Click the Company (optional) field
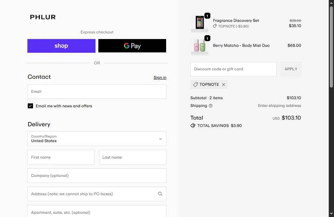334x217 pixels. (97, 175)
